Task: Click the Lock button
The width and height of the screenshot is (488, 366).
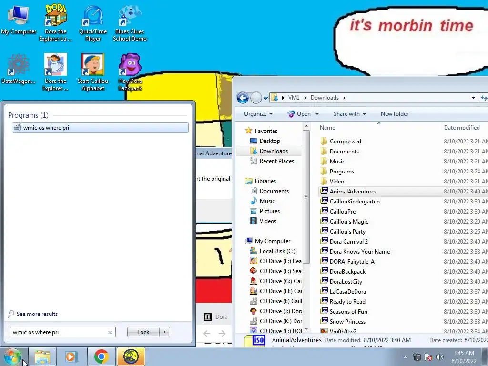Action: coord(143,332)
